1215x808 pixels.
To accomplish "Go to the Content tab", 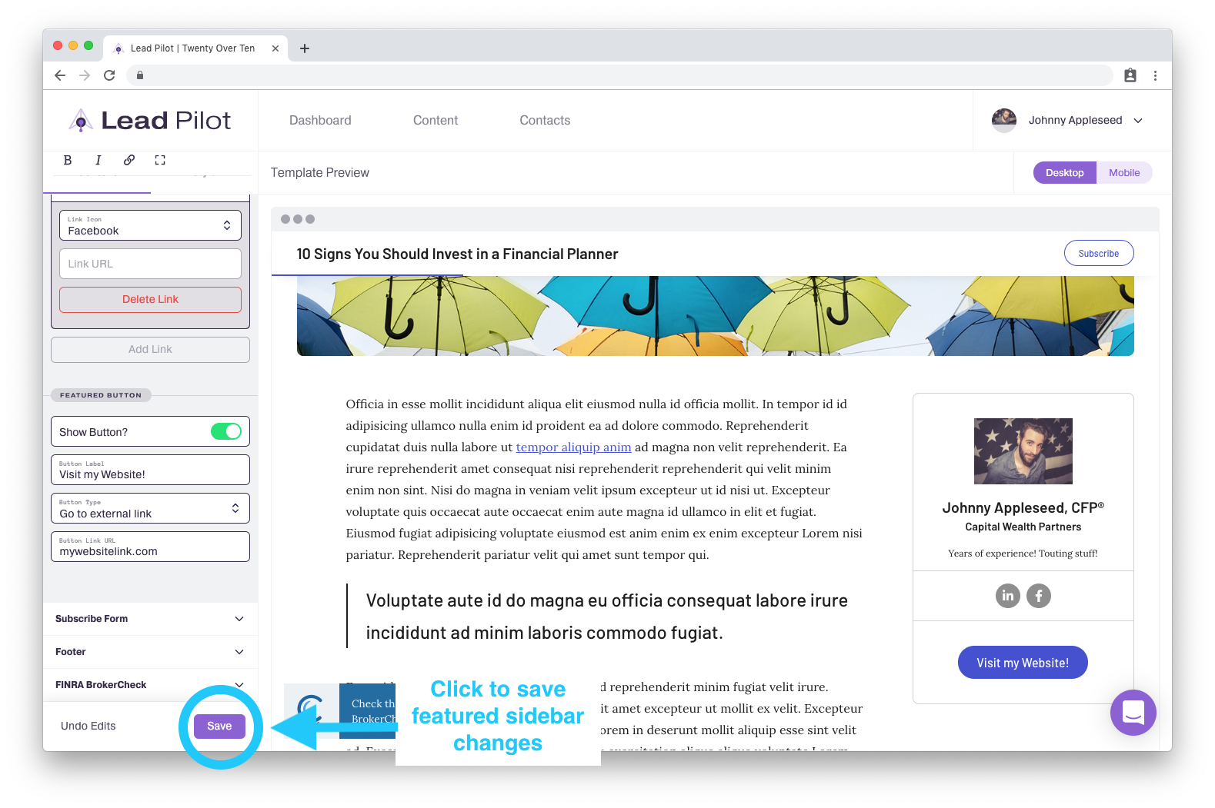I will [x=436, y=121].
